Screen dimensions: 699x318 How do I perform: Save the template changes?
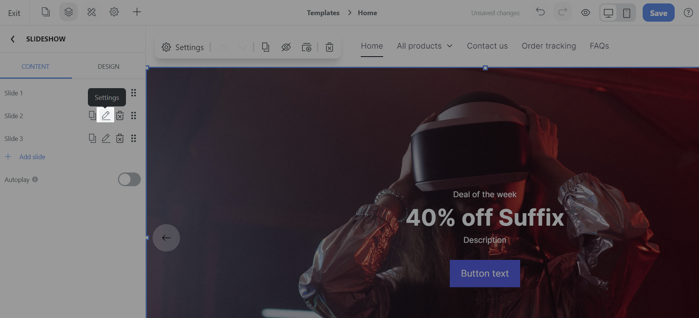point(658,13)
